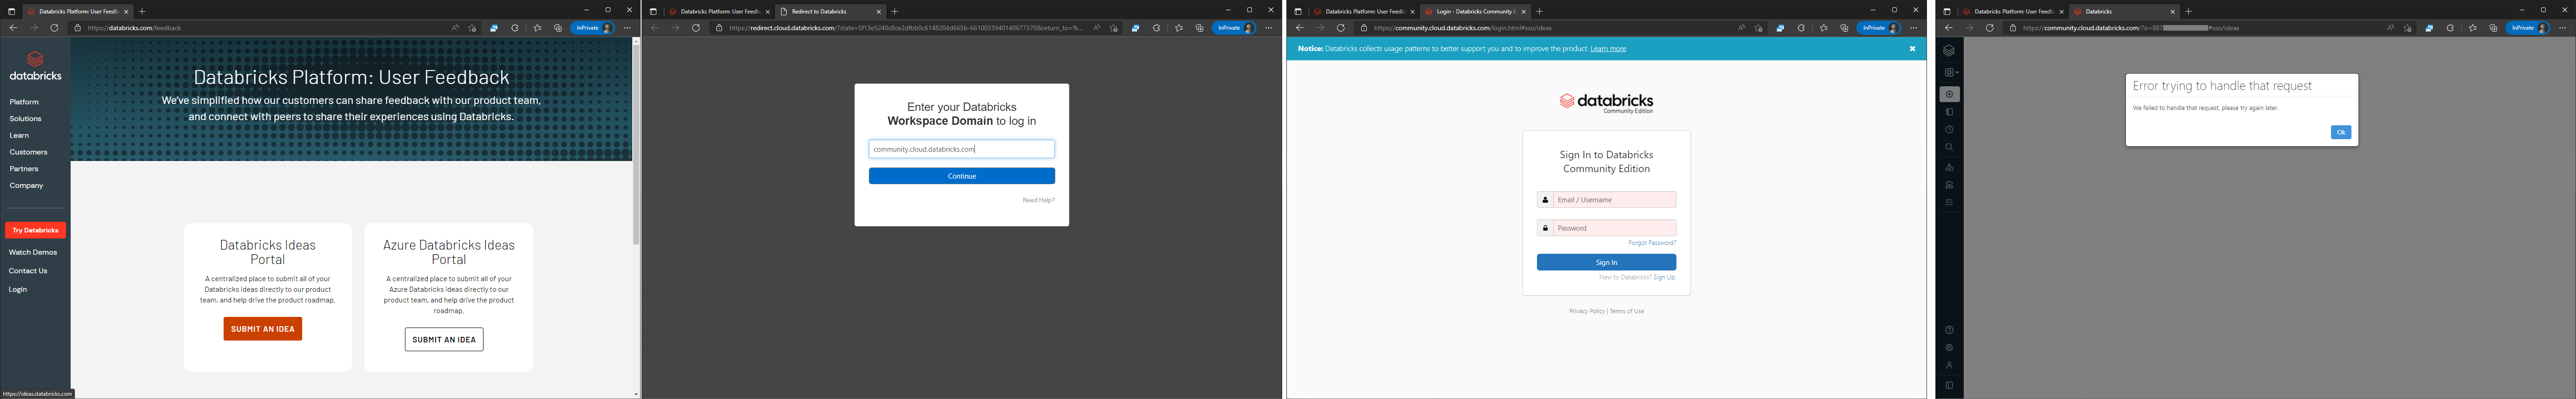The width and height of the screenshot is (2576, 399).
Task: Open the settings gear icon in workspace sidebar
Action: coord(1949,348)
